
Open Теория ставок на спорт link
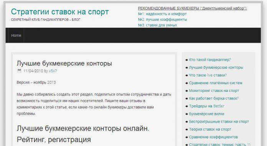[210, 129]
